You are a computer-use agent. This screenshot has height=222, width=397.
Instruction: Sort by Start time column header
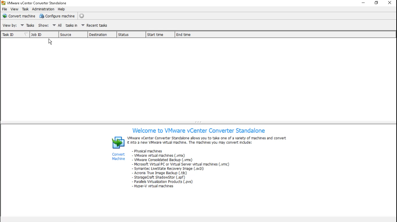pos(161,35)
